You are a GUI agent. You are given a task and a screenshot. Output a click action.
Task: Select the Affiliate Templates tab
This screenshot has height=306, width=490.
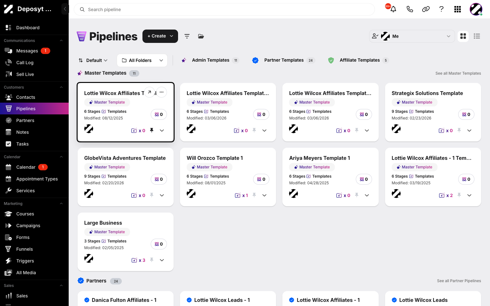tap(358, 60)
